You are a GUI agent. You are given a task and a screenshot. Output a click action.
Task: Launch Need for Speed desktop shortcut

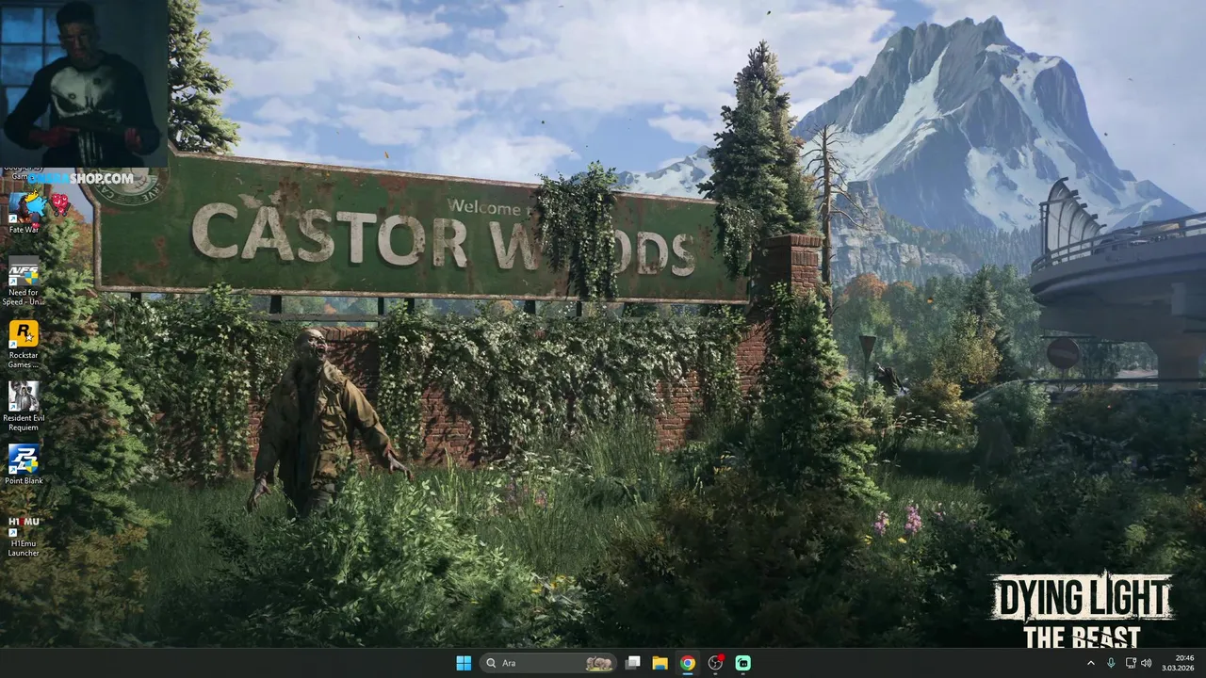(24, 281)
